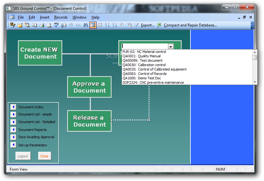
Task: Click the open book toolbar icon
Action: (x=34, y=25)
